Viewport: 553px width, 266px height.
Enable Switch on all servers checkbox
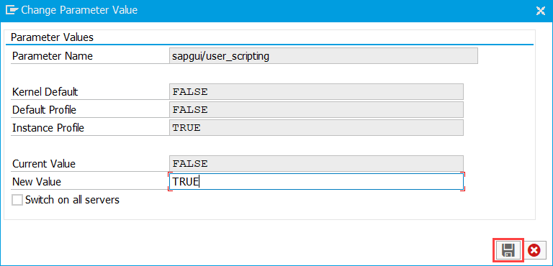point(17,200)
